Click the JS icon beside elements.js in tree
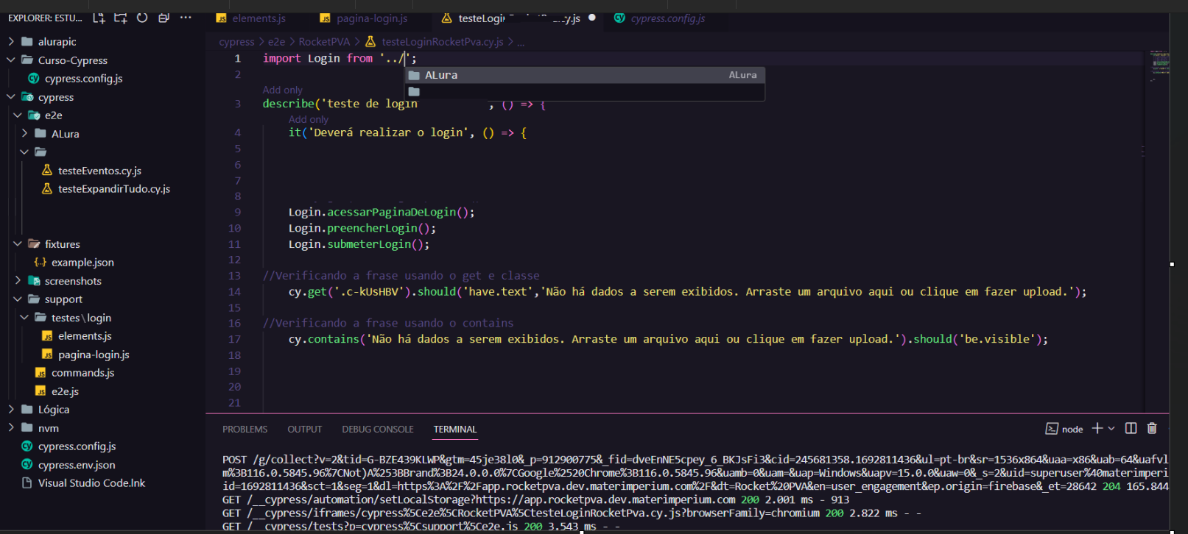This screenshot has width=1188, height=534. click(47, 336)
